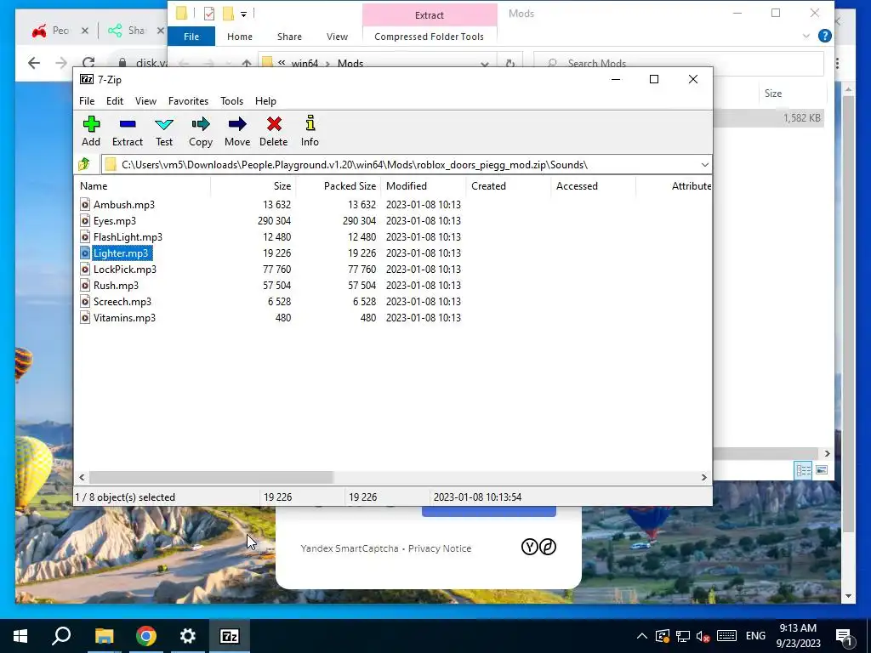Open File Explorer from the taskbar

click(x=104, y=636)
